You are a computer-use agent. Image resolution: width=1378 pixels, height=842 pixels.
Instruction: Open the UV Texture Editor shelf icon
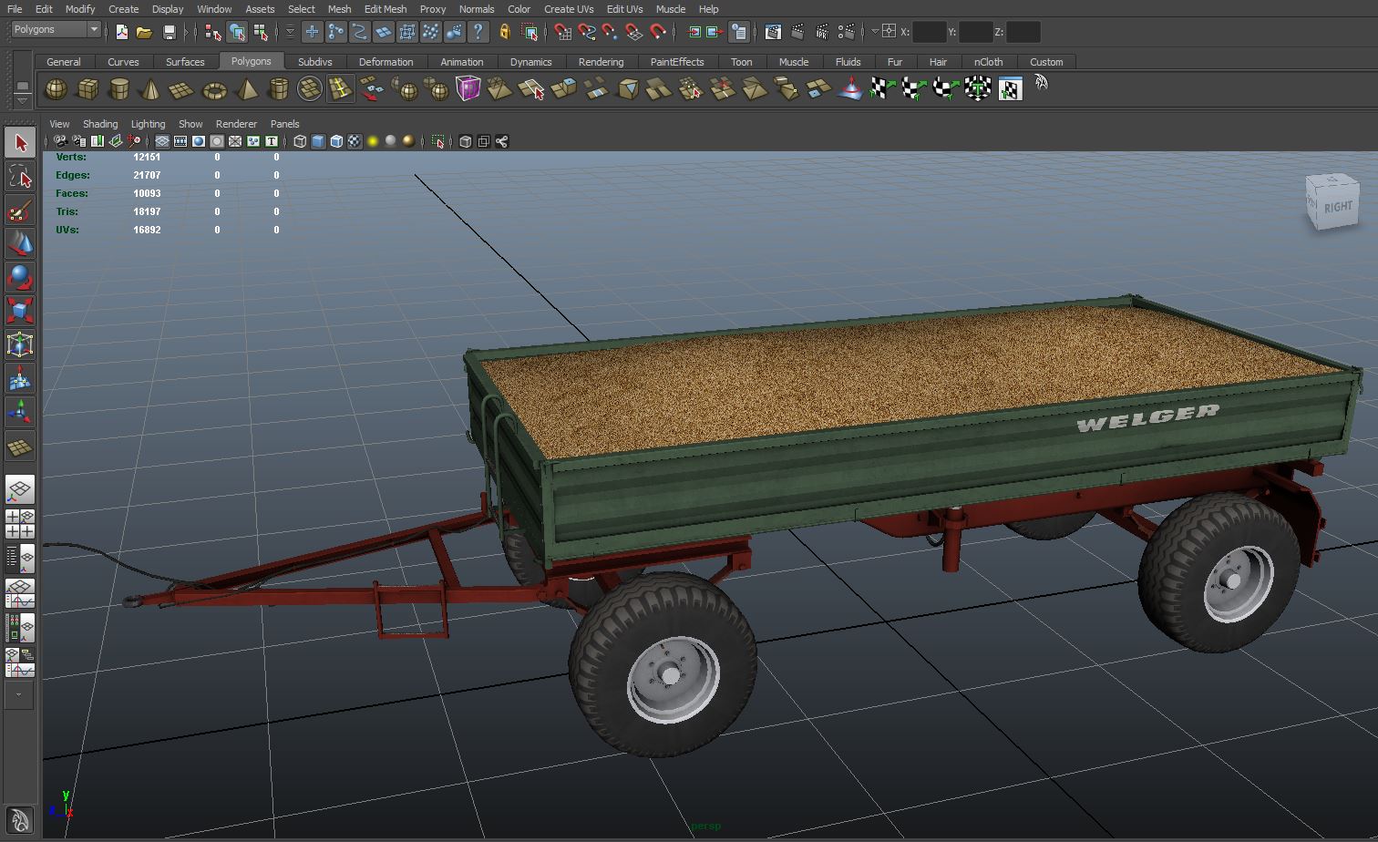click(x=1010, y=89)
